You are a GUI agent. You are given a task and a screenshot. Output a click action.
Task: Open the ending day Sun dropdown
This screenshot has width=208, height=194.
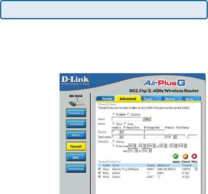[147, 151]
